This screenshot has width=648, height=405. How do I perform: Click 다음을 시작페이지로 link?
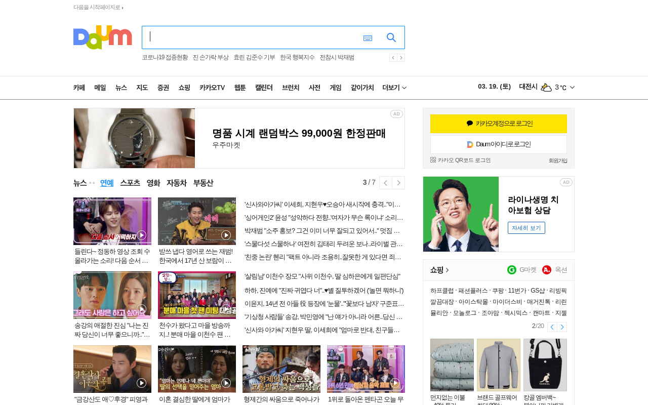pyautogui.click(x=98, y=7)
